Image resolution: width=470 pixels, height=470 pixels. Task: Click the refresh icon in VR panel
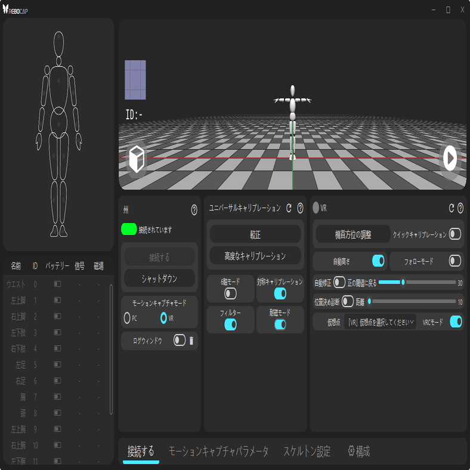tap(452, 208)
